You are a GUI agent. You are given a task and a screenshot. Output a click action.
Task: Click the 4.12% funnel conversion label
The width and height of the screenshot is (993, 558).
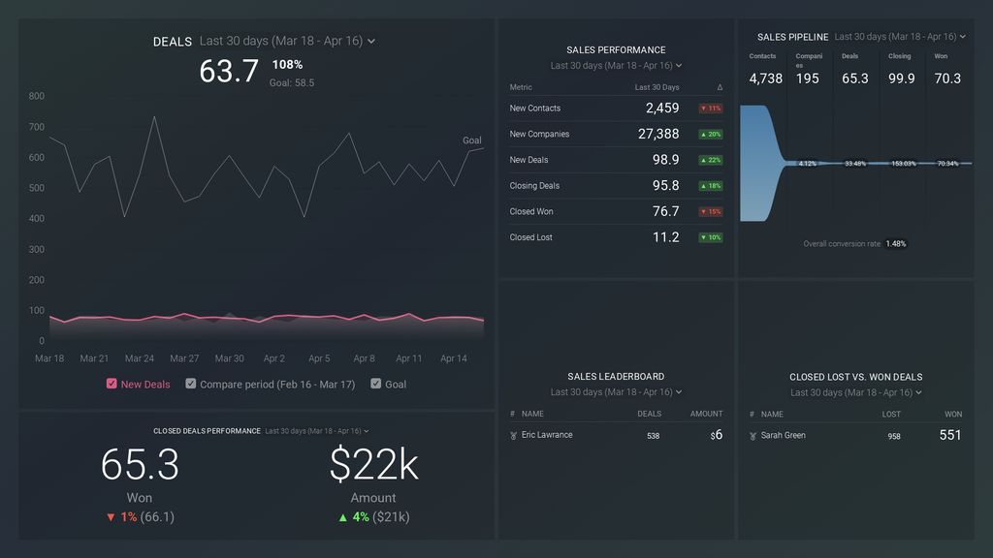808,164
